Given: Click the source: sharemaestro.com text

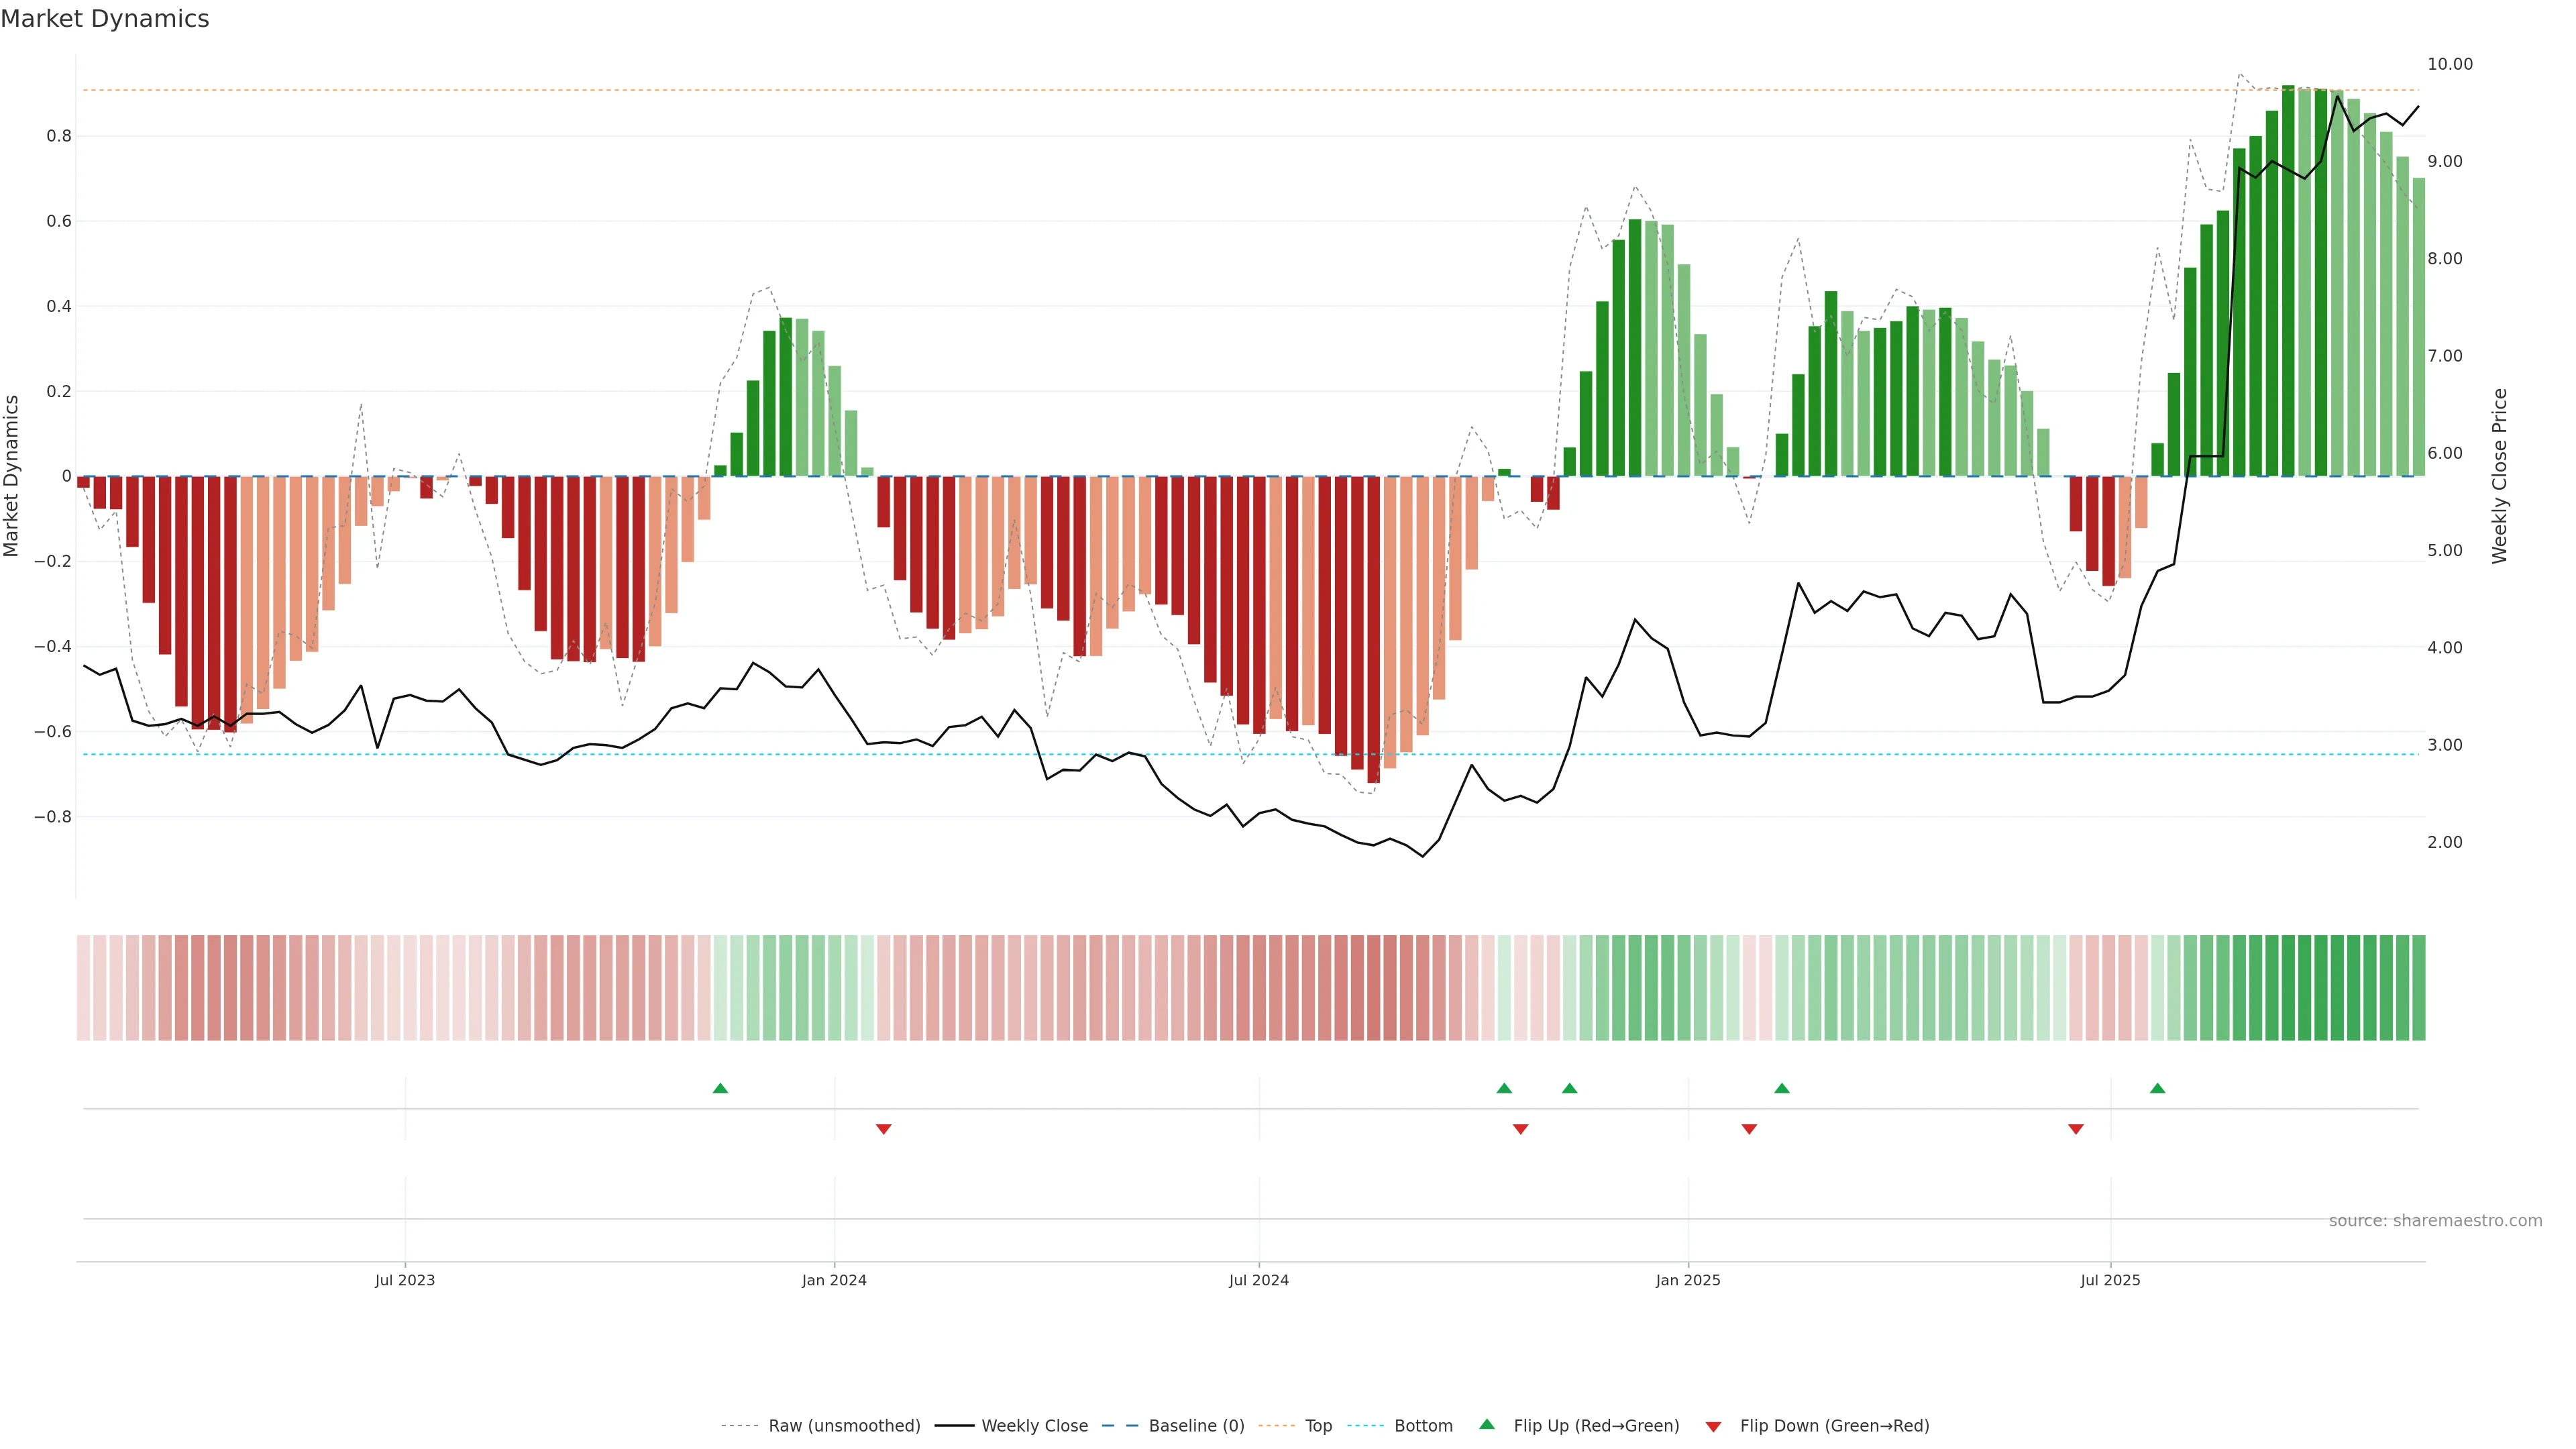Looking at the screenshot, I should pyautogui.click(x=2435, y=1221).
